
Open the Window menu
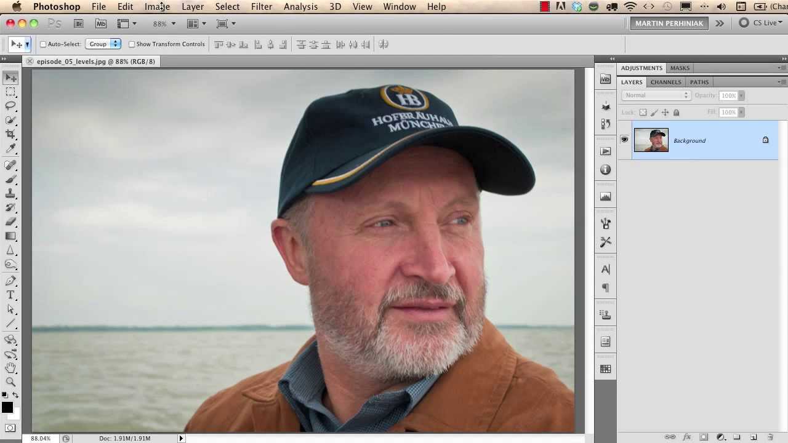click(x=400, y=7)
